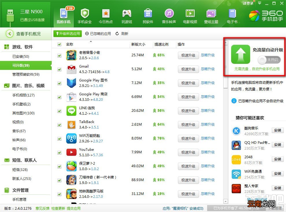Image resolution: width=286 pixels, height=212 pixels.
Task: Click the green back arrow icon
Action: click(x=10, y=34)
